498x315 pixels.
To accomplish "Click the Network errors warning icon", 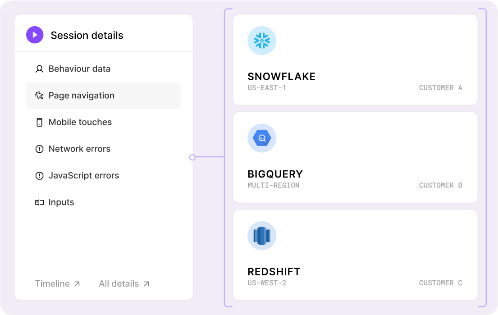I will click(x=39, y=149).
